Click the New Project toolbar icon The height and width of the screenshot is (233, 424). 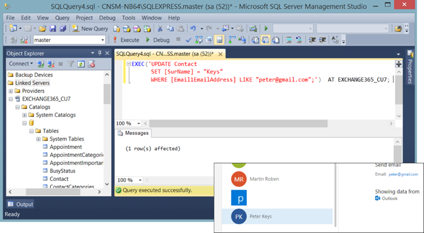(x=13, y=28)
